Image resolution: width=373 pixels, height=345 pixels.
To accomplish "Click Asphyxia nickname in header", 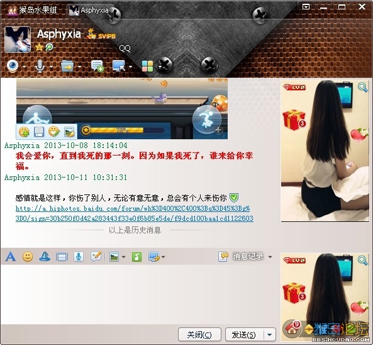I will click(58, 34).
